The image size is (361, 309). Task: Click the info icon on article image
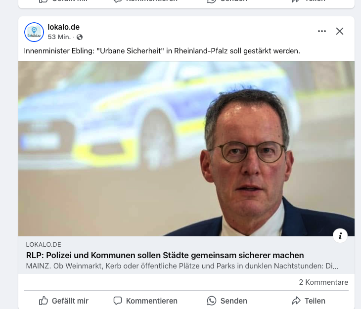point(340,235)
